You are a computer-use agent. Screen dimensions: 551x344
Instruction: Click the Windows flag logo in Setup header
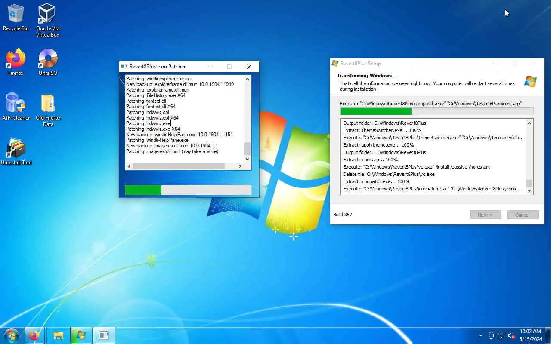531,81
